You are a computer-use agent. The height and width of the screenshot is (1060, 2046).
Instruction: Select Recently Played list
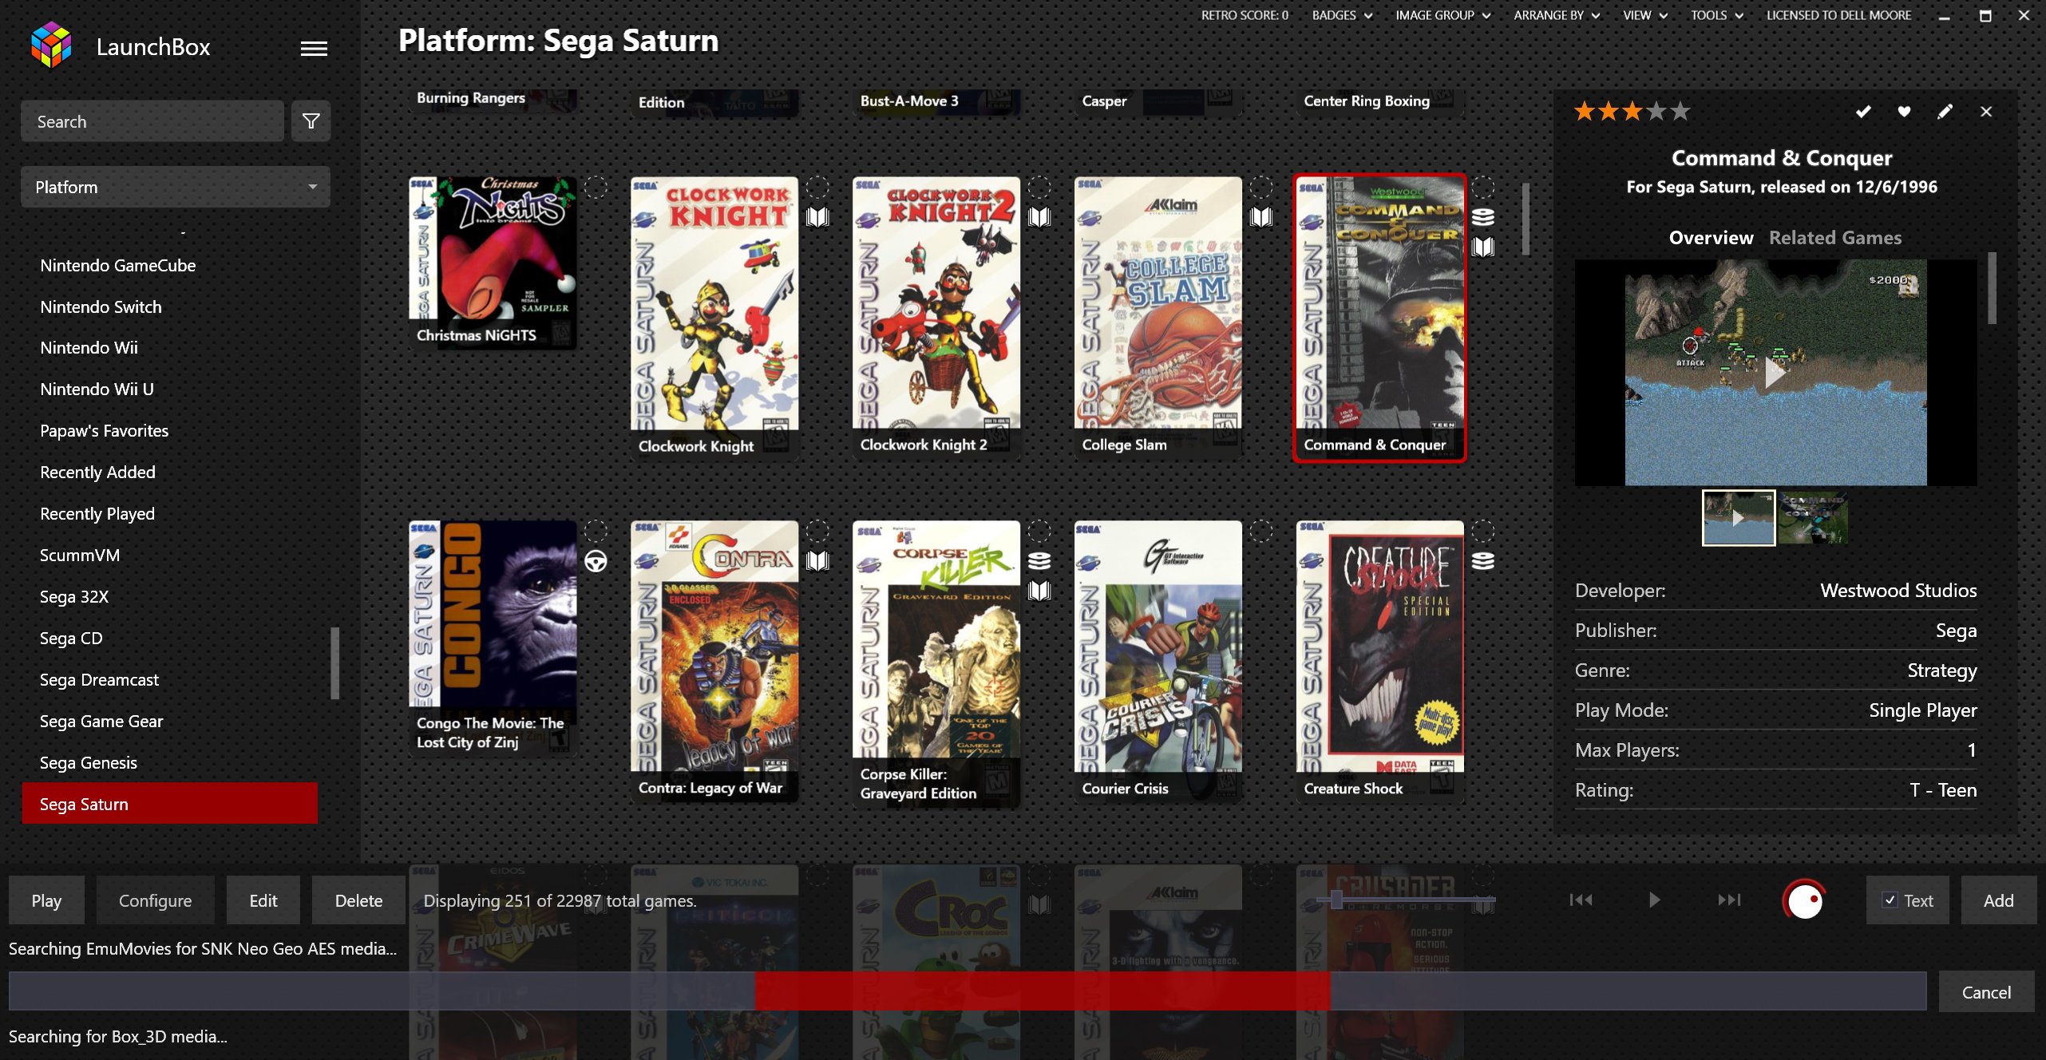[x=97, y=513]
